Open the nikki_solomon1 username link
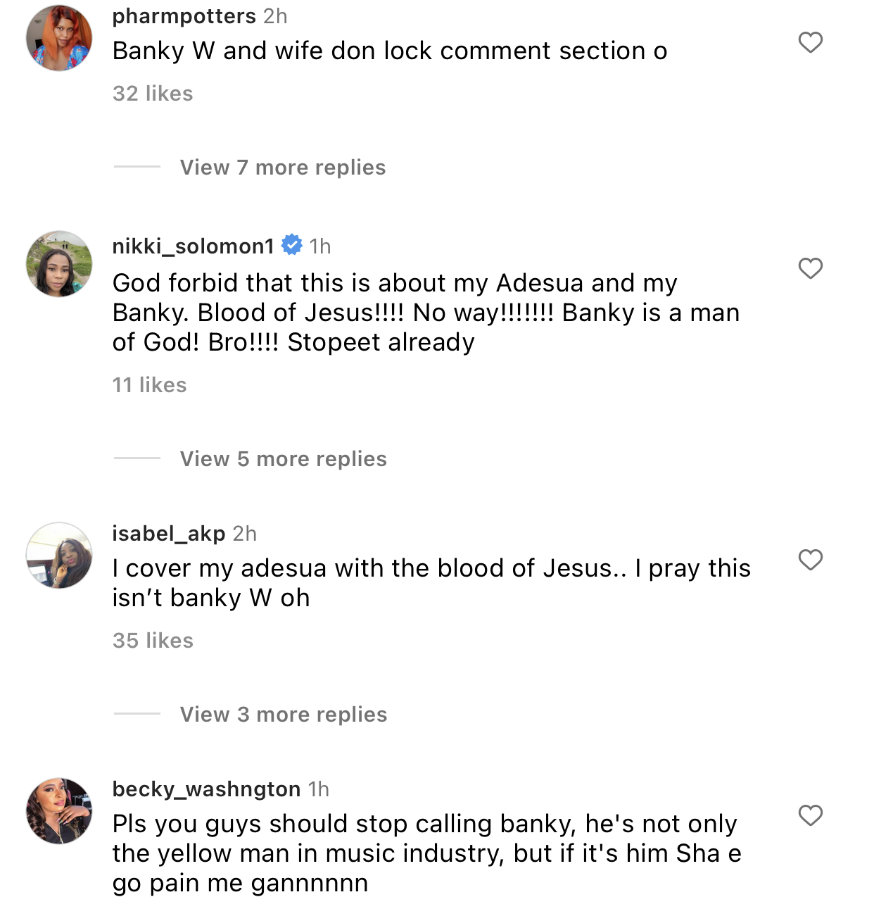 click(193, 246)
